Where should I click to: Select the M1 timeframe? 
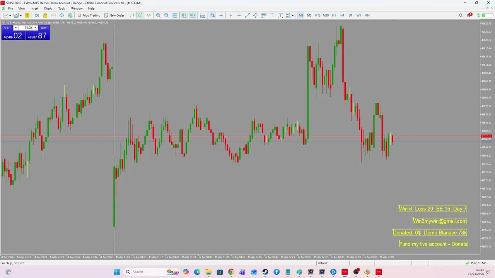(x=301, y=15)
